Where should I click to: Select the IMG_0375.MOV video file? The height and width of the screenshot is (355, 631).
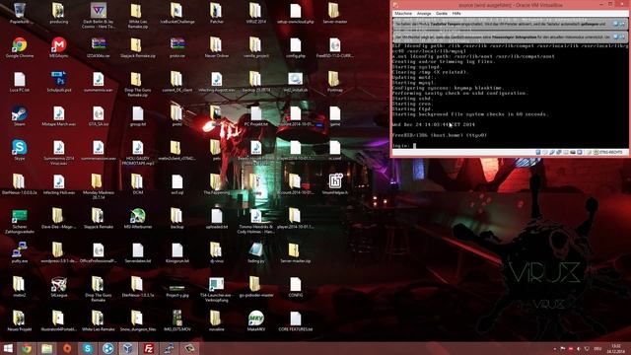[177, 321]
